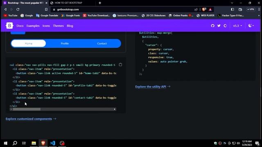
Task: Click the code scrollbar right arrow
Action: [115, 109]
